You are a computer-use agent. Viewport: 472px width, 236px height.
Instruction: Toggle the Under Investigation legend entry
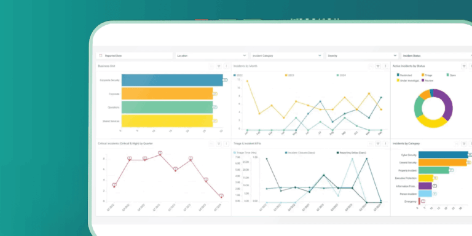(408, 81)
